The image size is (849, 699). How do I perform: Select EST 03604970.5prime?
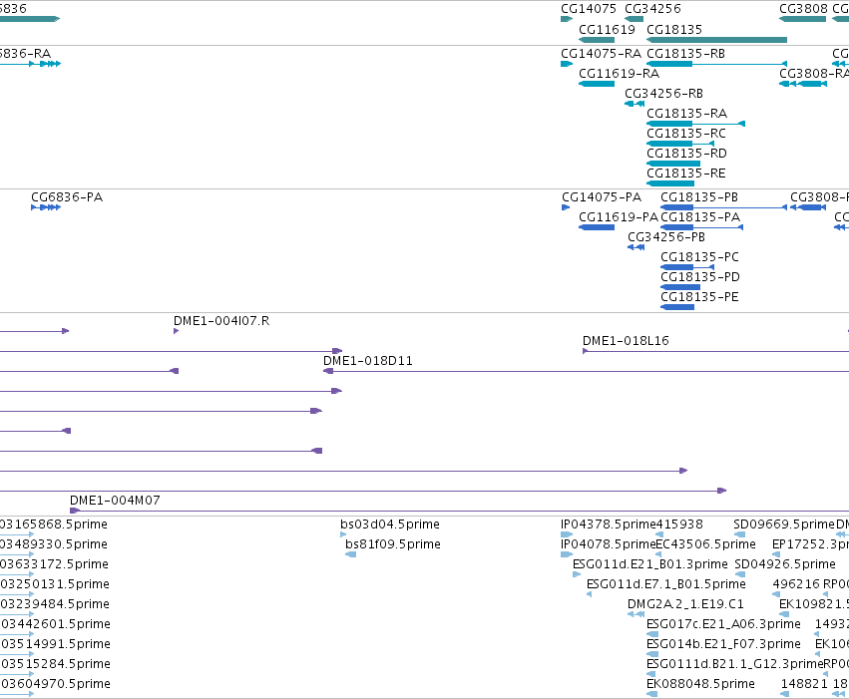click(55, 685)
